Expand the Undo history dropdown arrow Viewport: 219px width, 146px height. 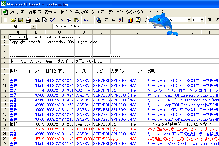point(91,20)
